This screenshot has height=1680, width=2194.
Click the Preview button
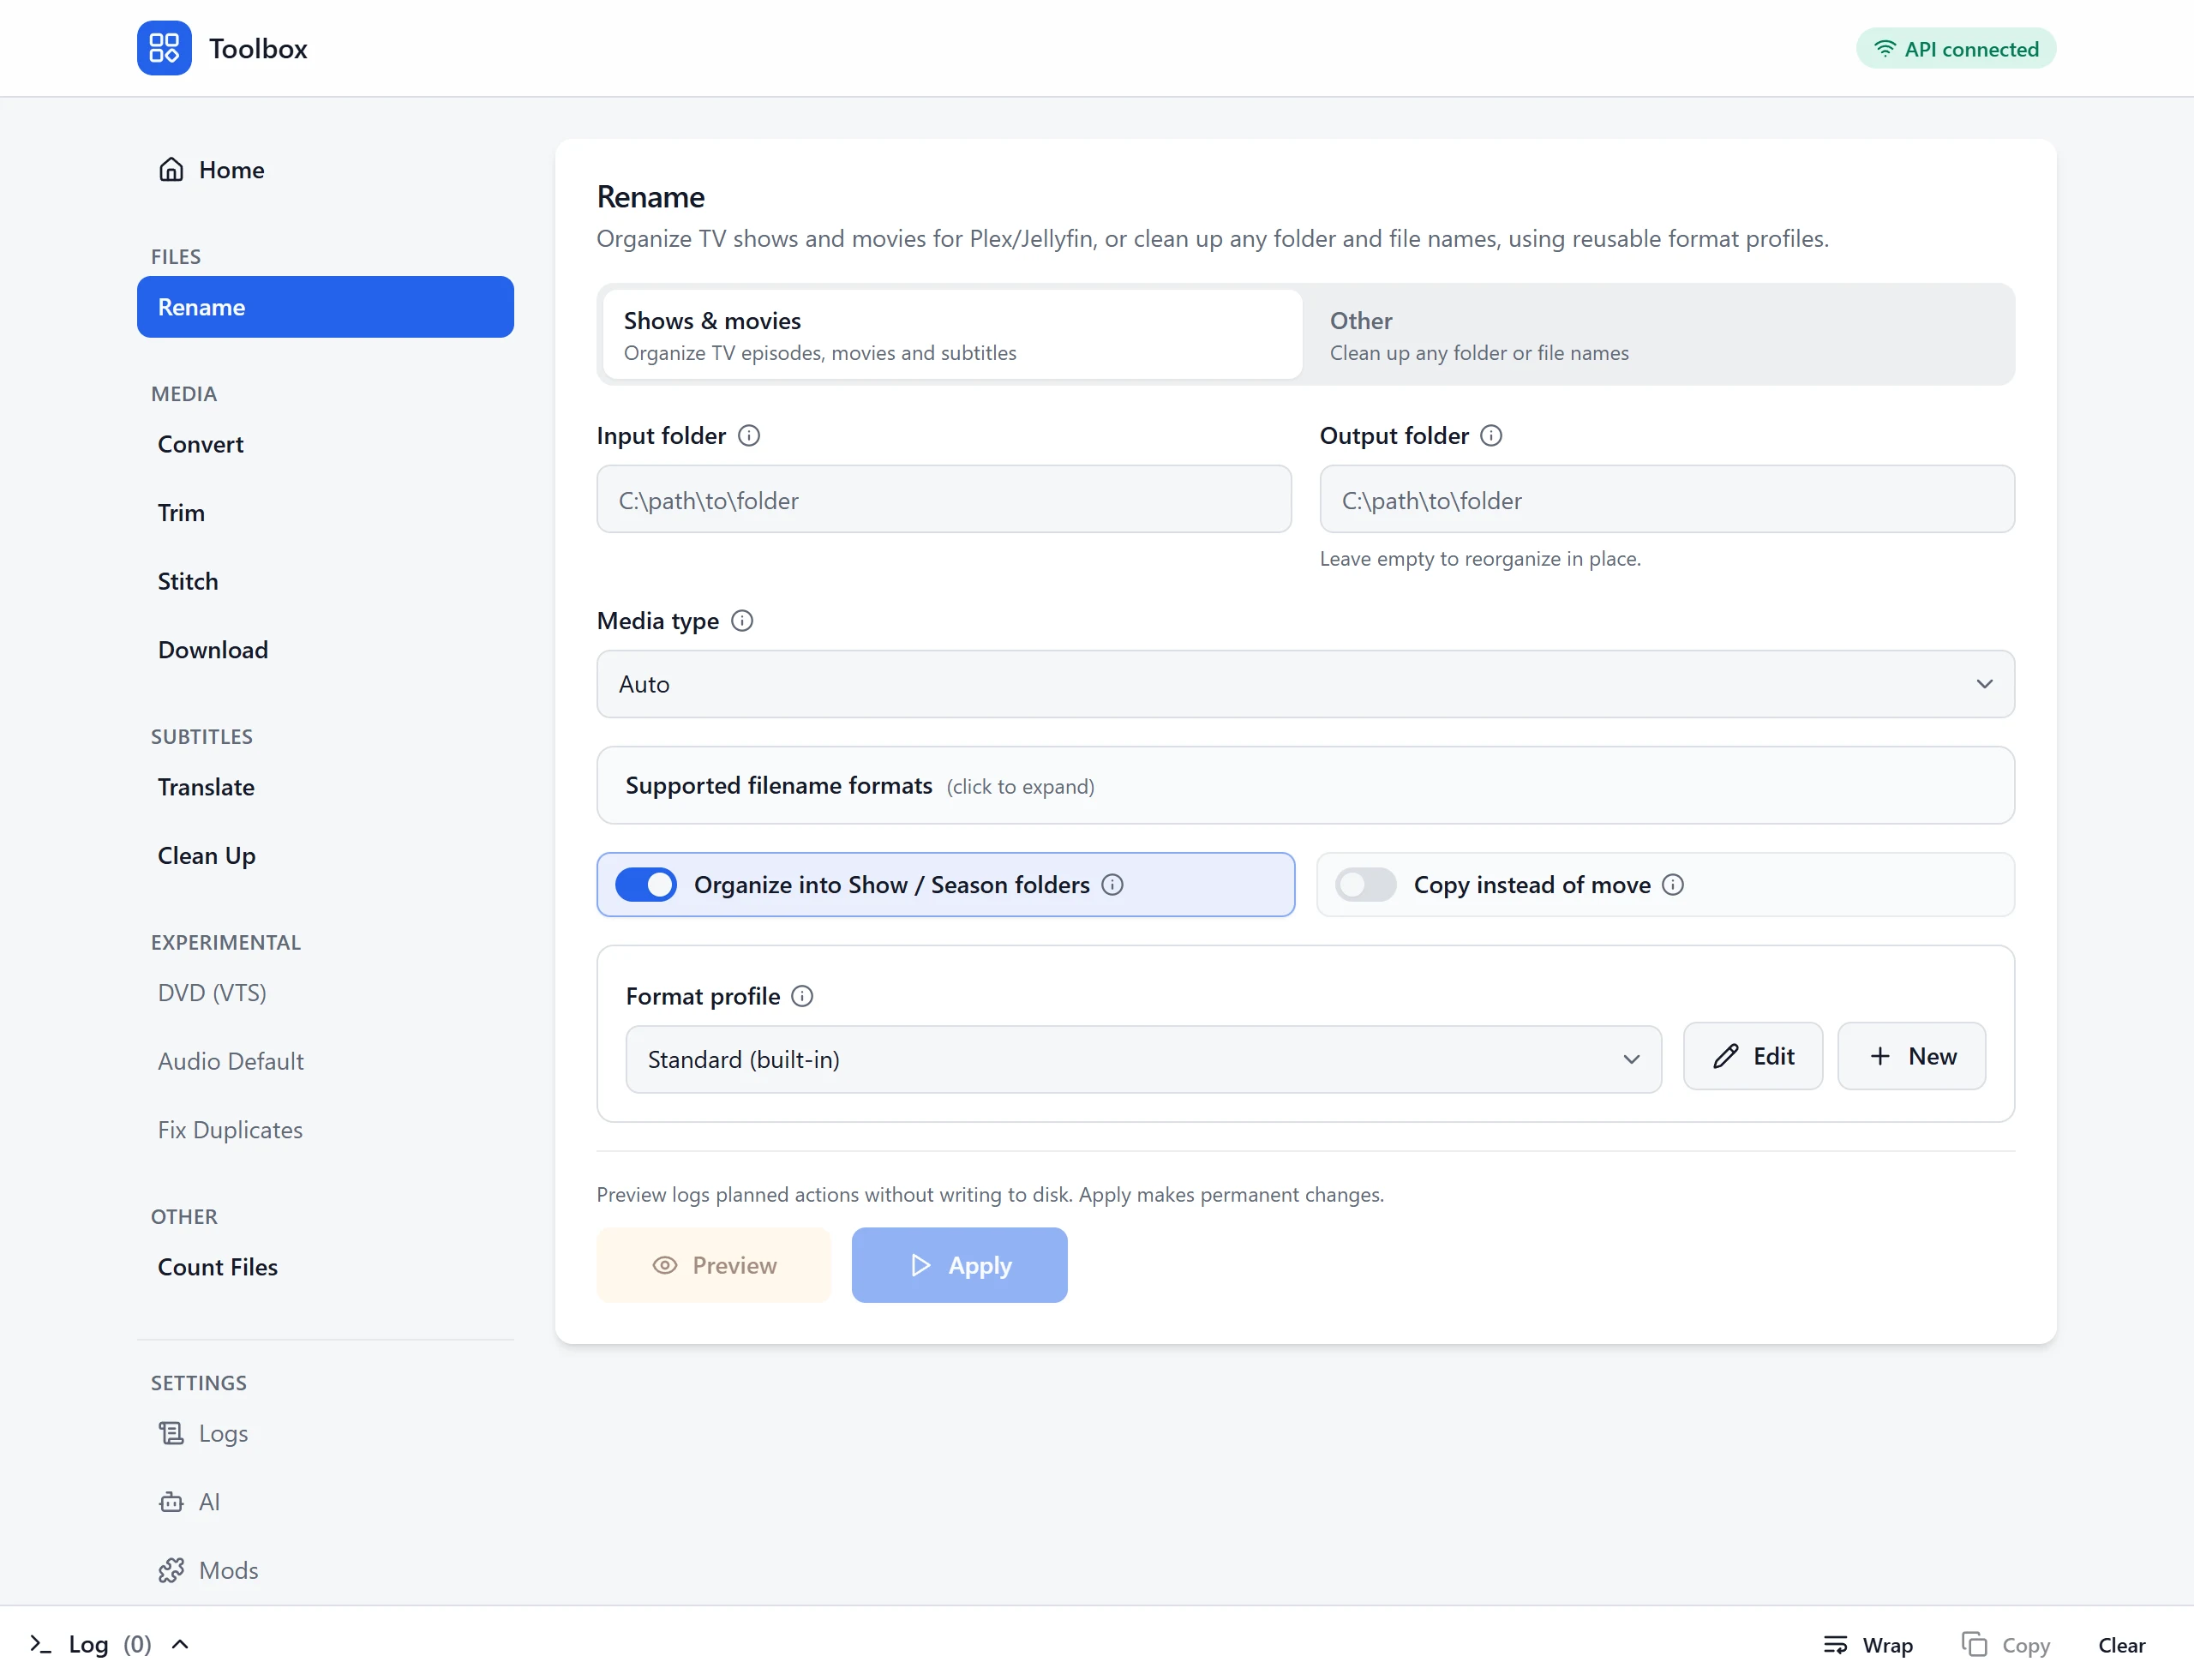tap(713, 1265)
